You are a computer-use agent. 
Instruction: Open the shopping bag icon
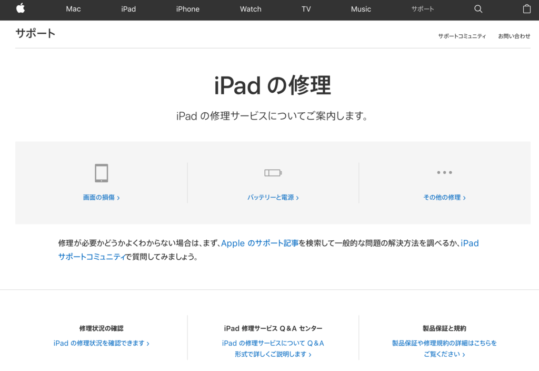tap(526, 8)
